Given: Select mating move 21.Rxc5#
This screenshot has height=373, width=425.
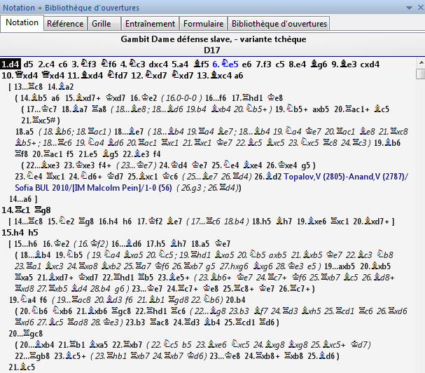Looking at the screenshot, I should coord(39,121).
